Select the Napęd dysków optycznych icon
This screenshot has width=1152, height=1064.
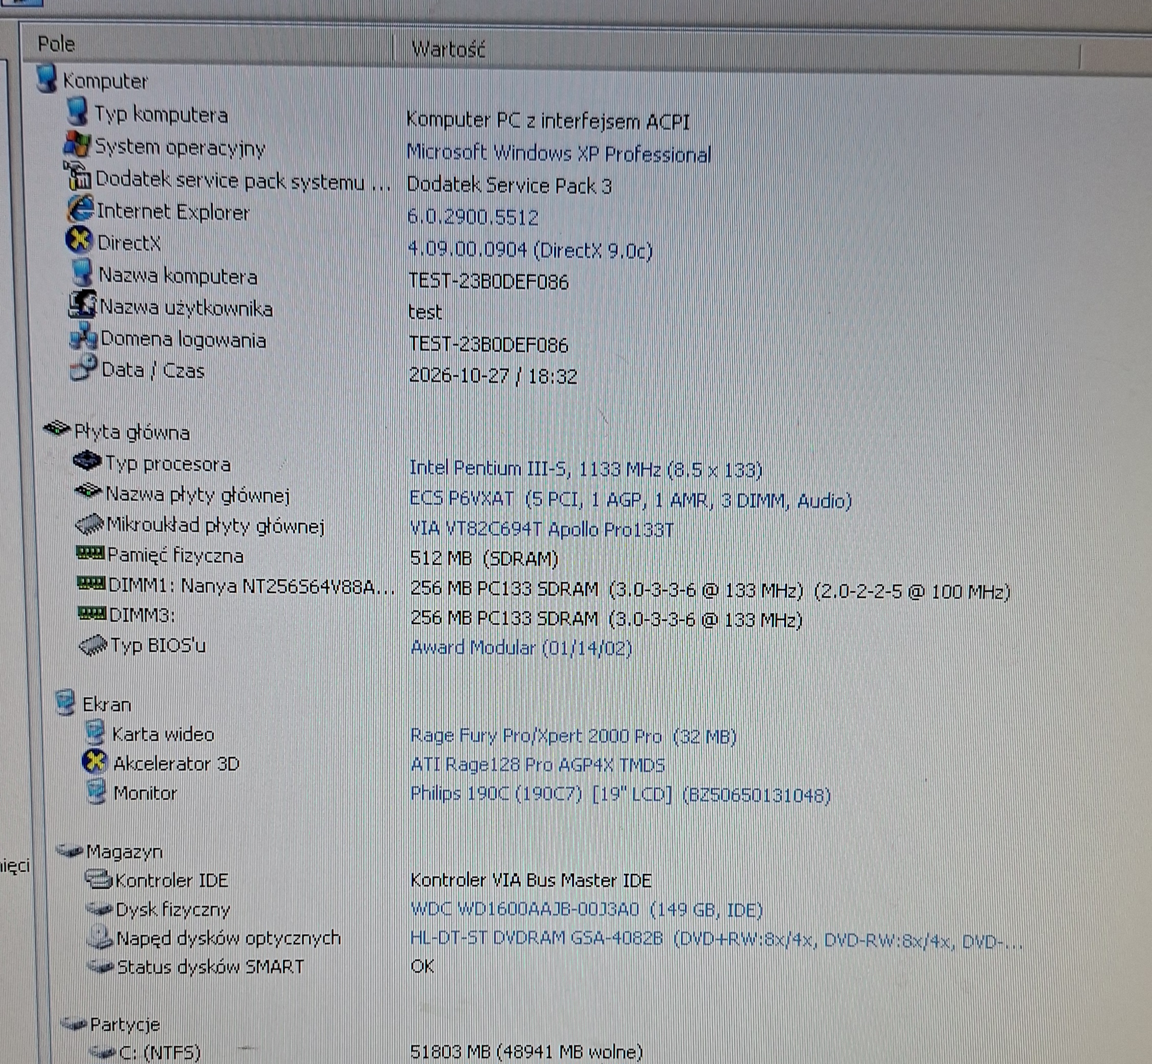pos(99,936)
